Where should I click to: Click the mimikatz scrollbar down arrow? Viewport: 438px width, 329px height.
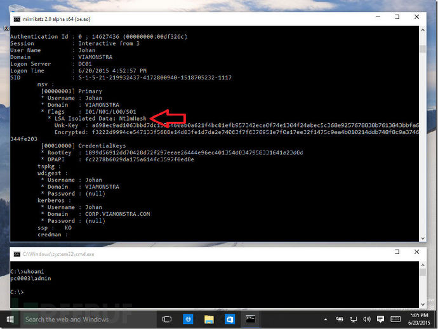(423, 238)
